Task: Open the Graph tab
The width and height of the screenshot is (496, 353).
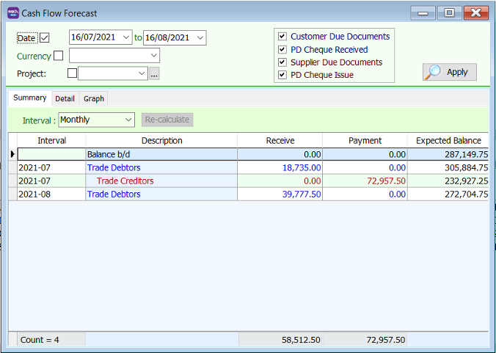Action: pyautogui.click(x=93, y=98)
